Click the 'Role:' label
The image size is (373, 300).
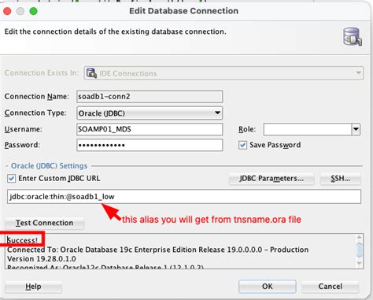[247, 129]
